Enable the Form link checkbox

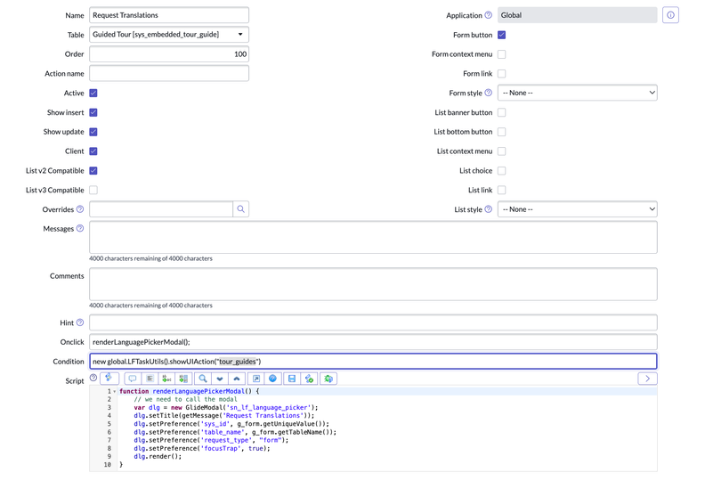pos(502,73)
